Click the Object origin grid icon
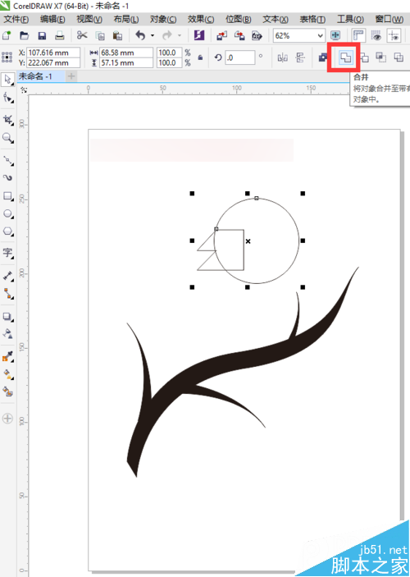 click(7, 57)
